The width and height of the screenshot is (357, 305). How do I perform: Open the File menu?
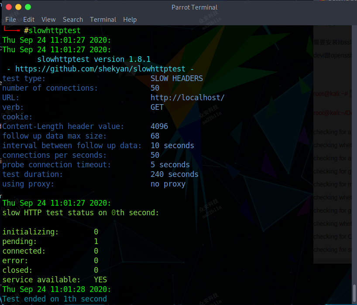click(x=10, y=19)
